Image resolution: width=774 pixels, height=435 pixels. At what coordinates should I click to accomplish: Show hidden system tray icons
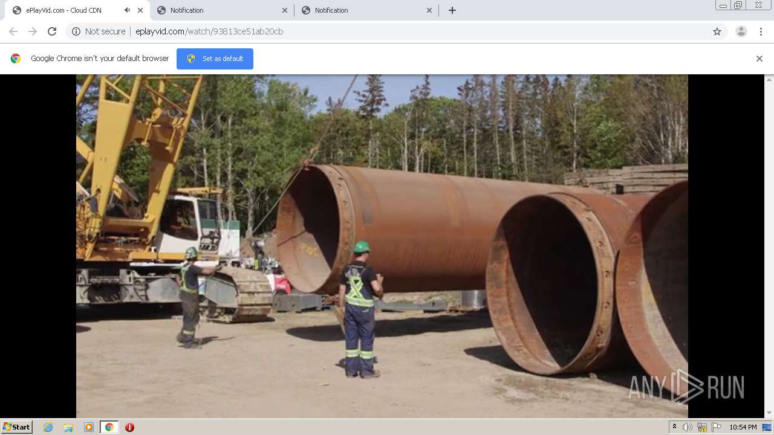click(675, 427)
